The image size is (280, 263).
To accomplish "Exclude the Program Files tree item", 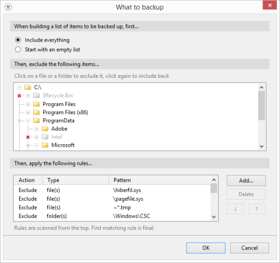I will click(x=59, y=104).
